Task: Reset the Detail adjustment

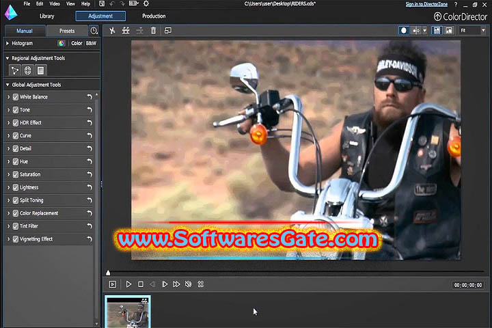Action: (x=90, y=148)
